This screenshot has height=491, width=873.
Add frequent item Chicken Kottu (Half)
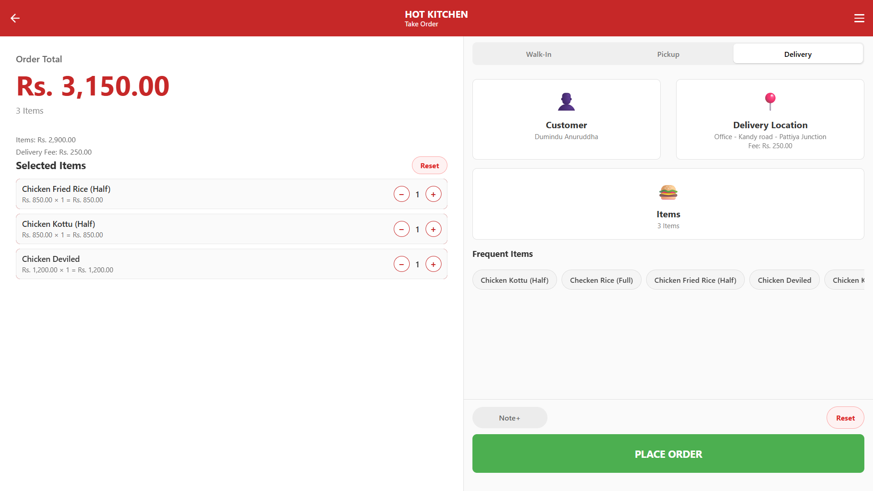(x=514, y=280)
